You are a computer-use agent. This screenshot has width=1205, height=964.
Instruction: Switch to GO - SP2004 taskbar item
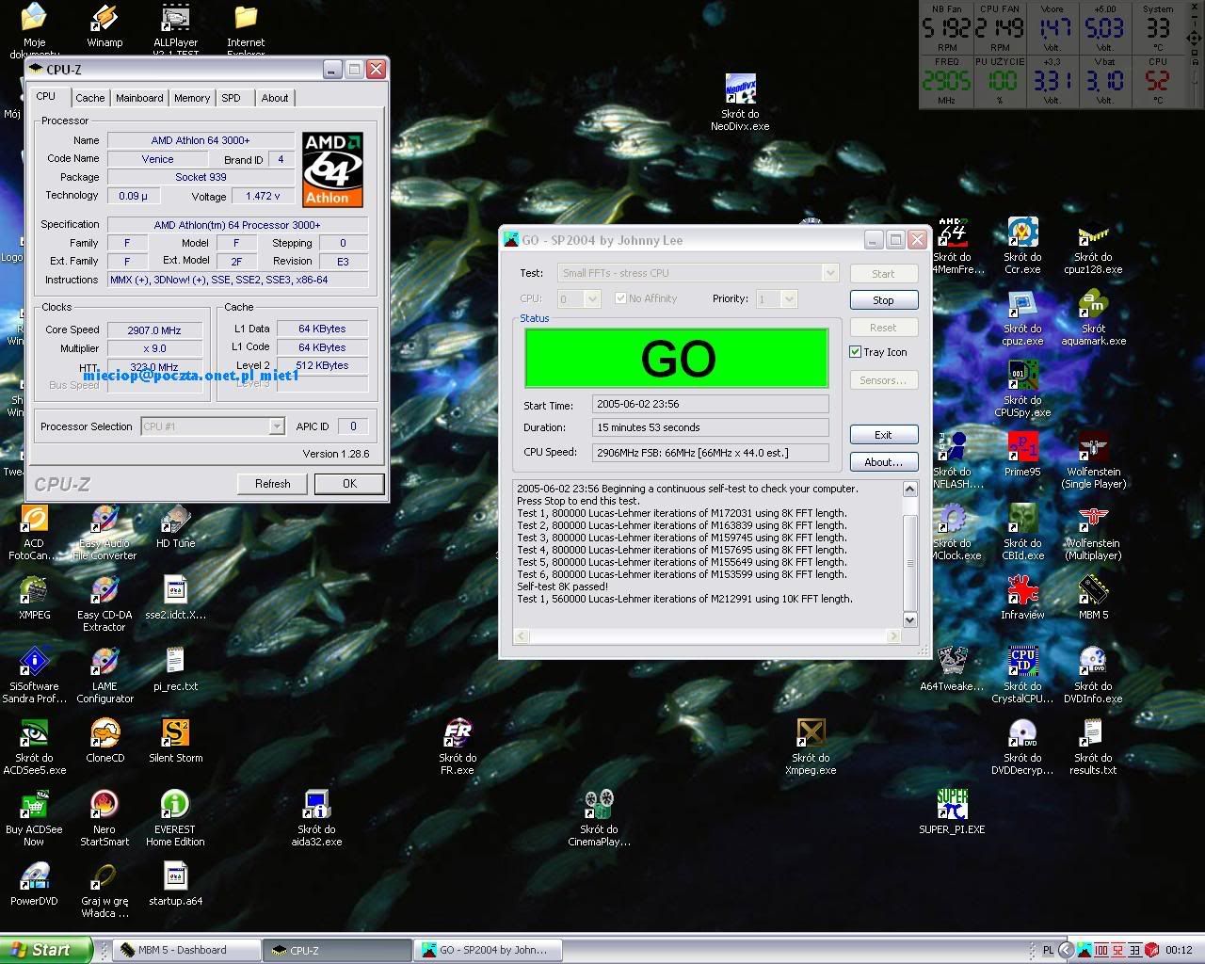pyautogui.click(x=489, y=951)
